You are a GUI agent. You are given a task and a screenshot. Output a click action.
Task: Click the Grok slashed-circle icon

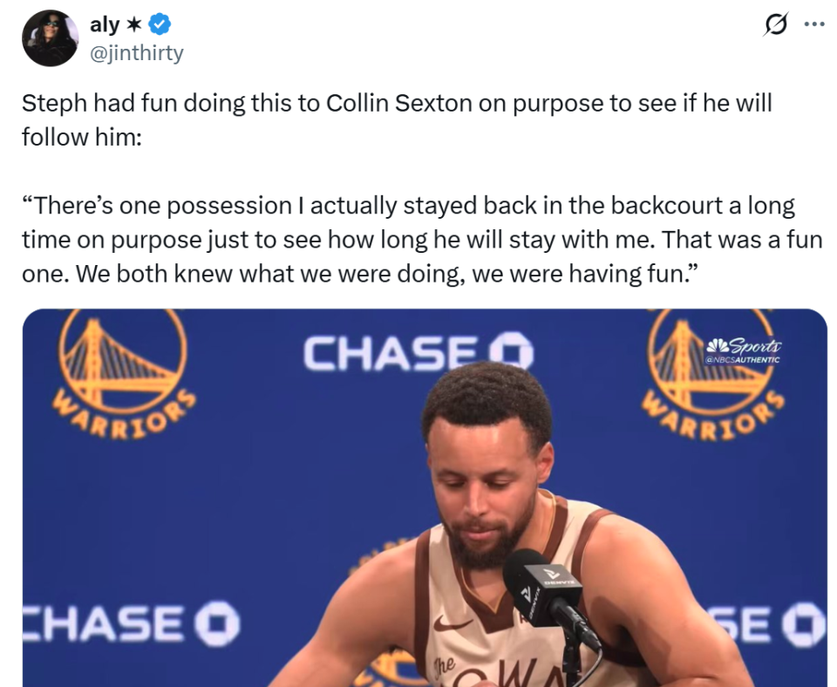click(773, 25)
